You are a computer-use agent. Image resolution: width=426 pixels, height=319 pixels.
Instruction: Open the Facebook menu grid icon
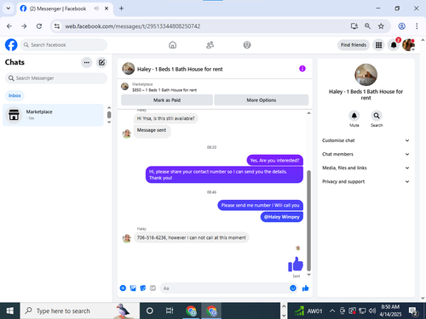point(378,45)
